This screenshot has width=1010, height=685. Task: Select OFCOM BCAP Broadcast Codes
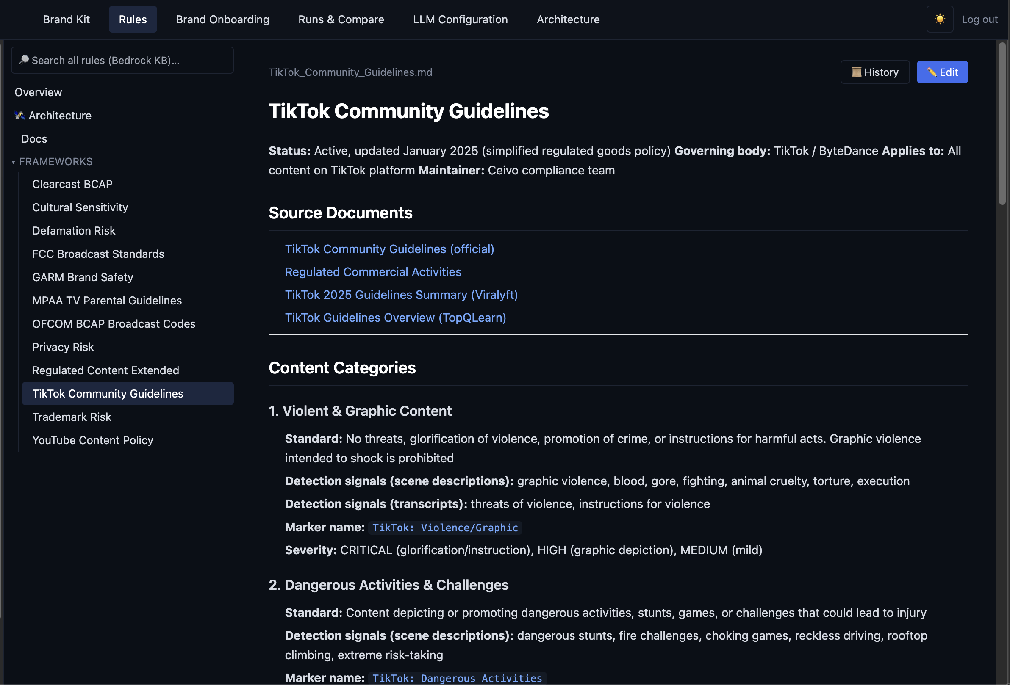128,323
